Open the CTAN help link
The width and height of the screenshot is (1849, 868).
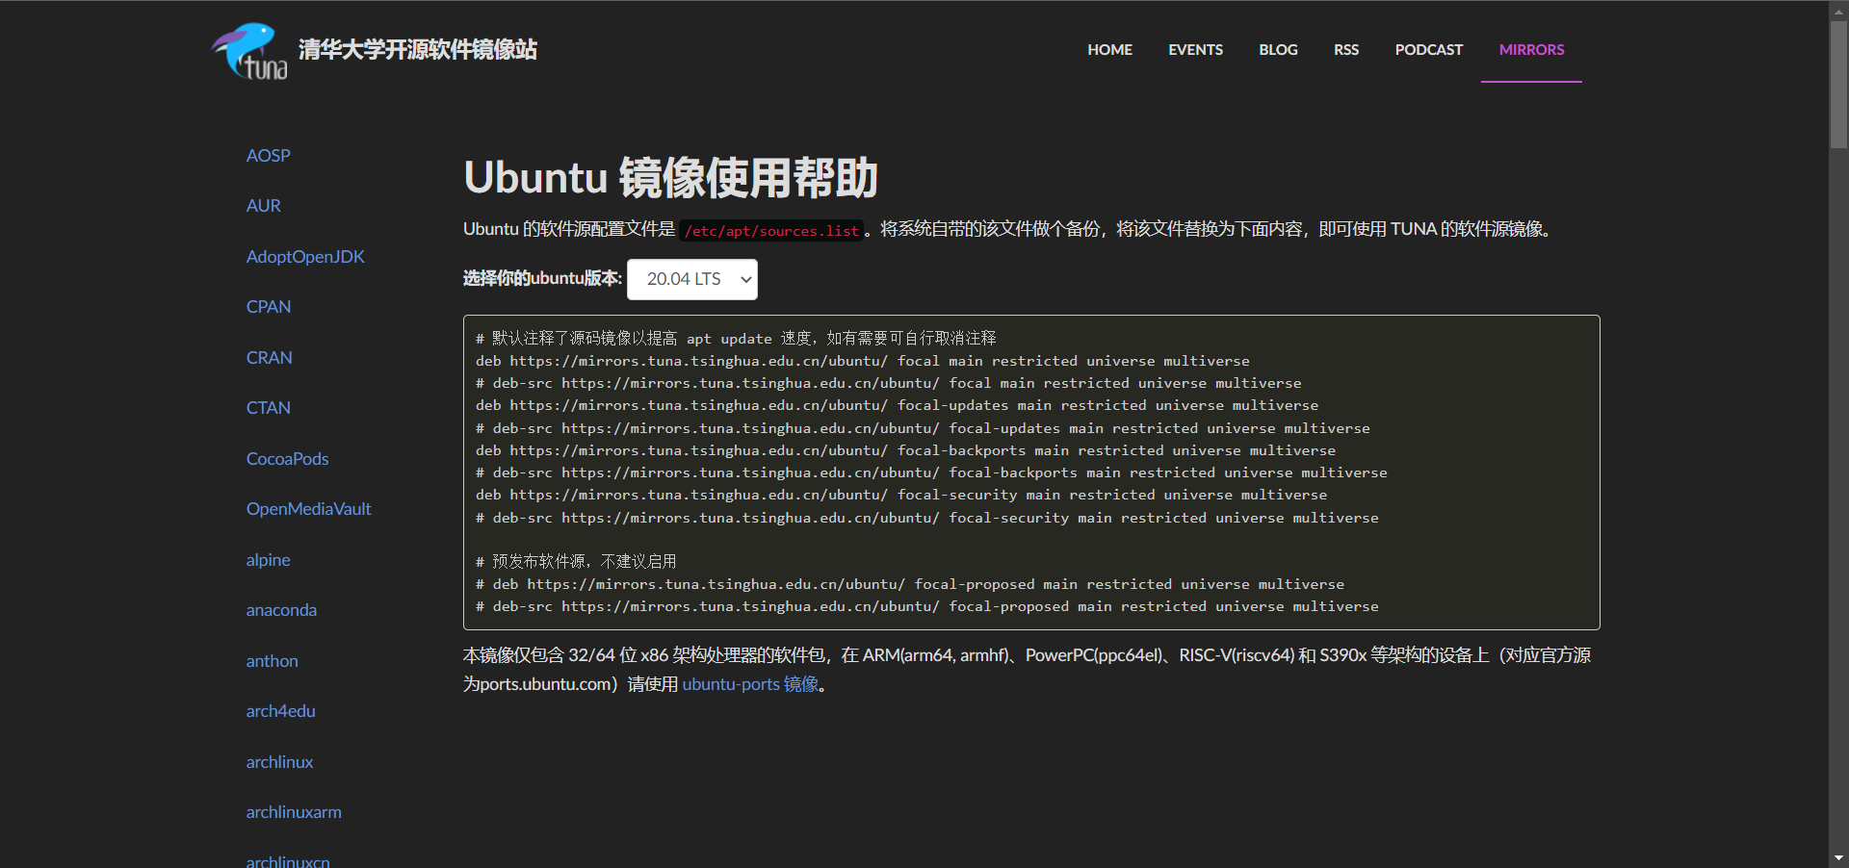point(268,408)
